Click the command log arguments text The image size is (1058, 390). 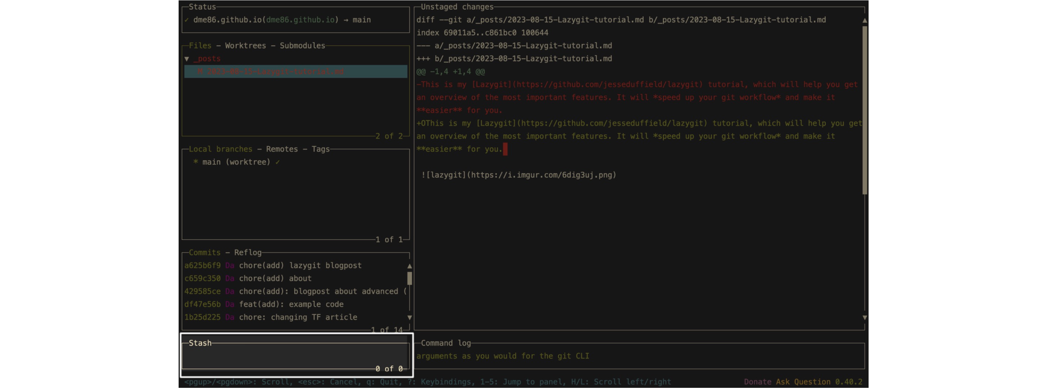503,356
